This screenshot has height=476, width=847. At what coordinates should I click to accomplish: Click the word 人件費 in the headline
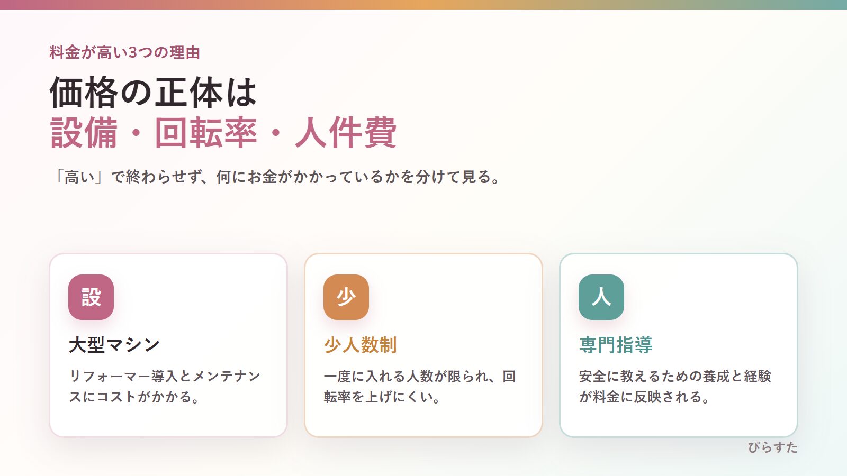[346, 132]
